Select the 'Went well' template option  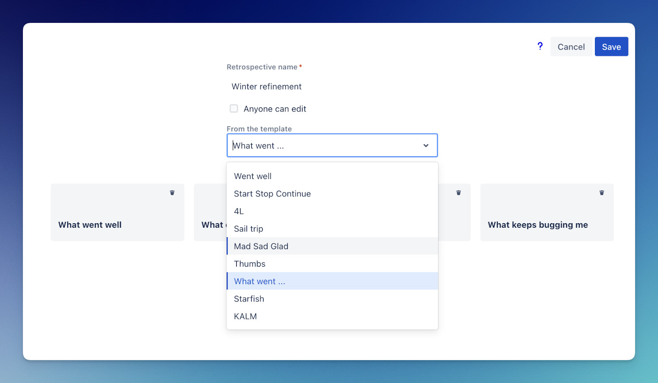coord(332,176)
